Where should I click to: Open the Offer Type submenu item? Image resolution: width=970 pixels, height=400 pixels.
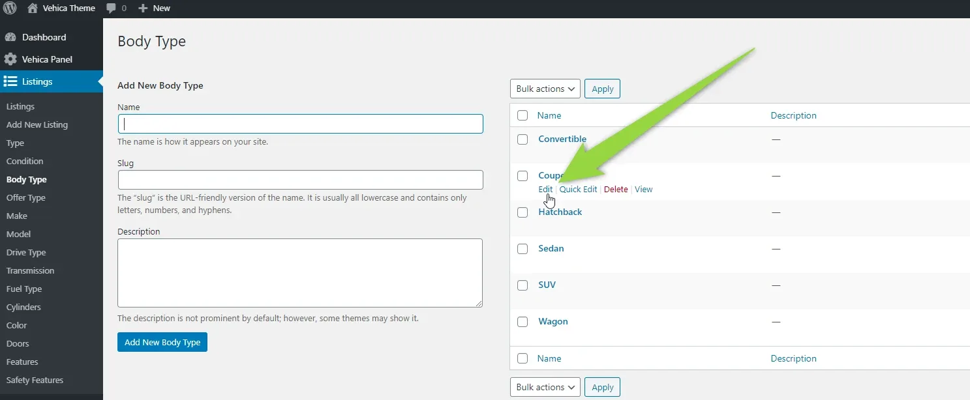(x=26, y=197)
